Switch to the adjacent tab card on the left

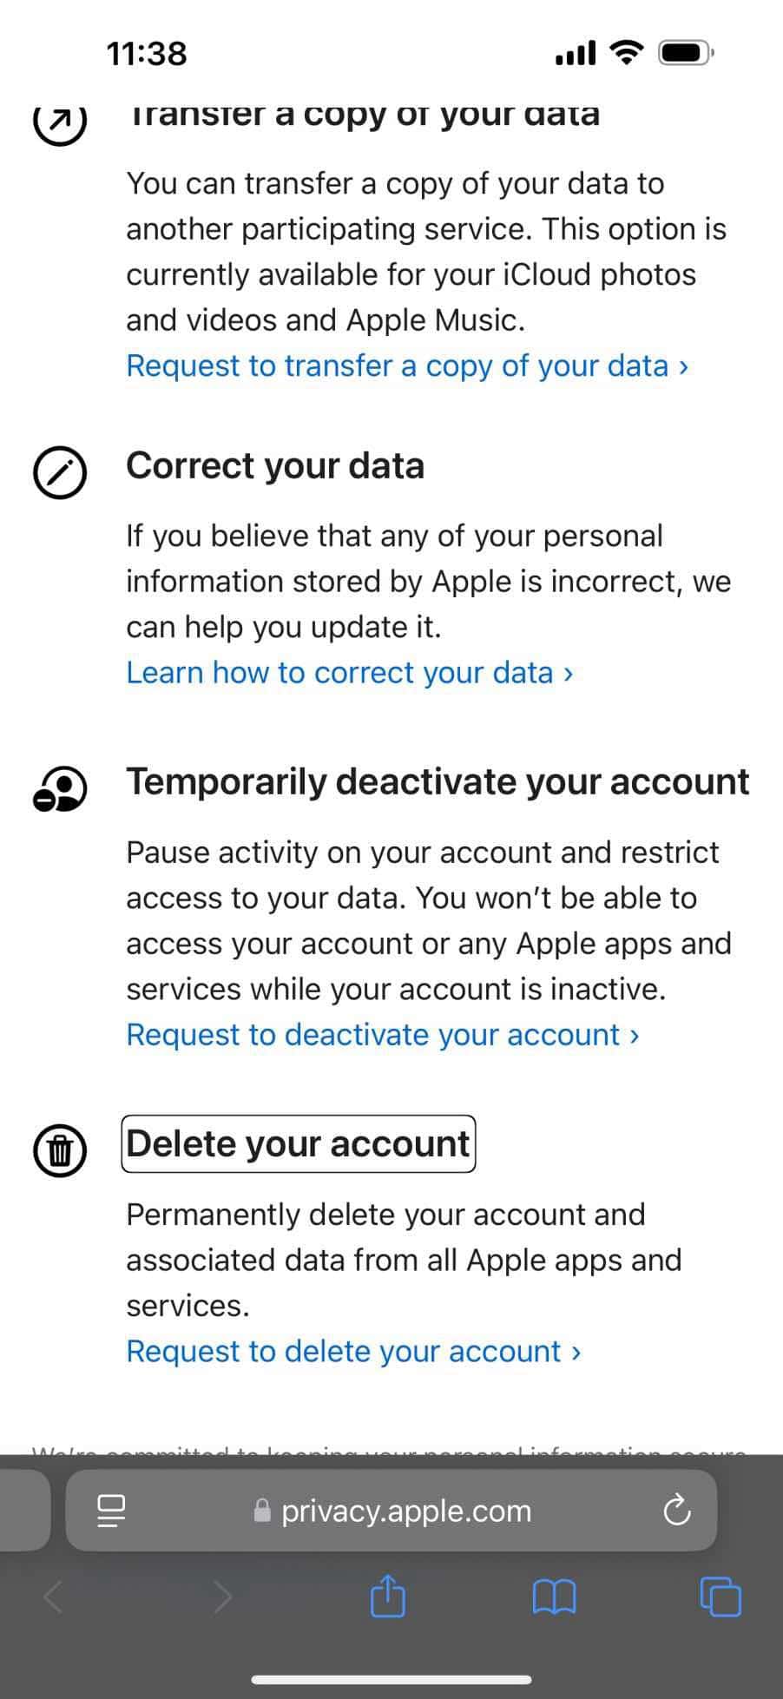coord(22,1511)
